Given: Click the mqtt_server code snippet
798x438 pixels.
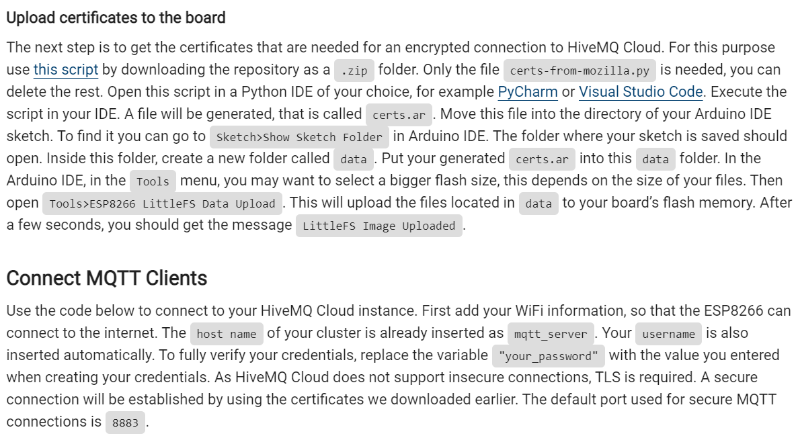Looking at the screenshot, I should click(551, 335).
